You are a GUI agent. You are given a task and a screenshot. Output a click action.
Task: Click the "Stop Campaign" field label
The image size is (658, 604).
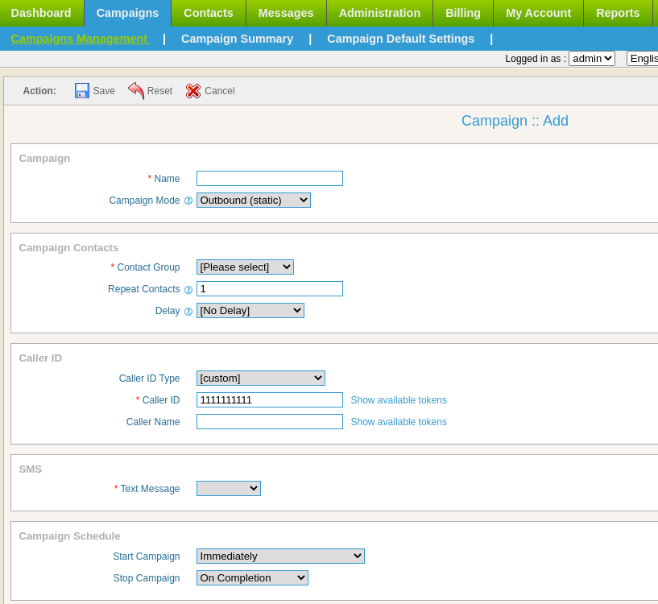(x=147, y=578)
